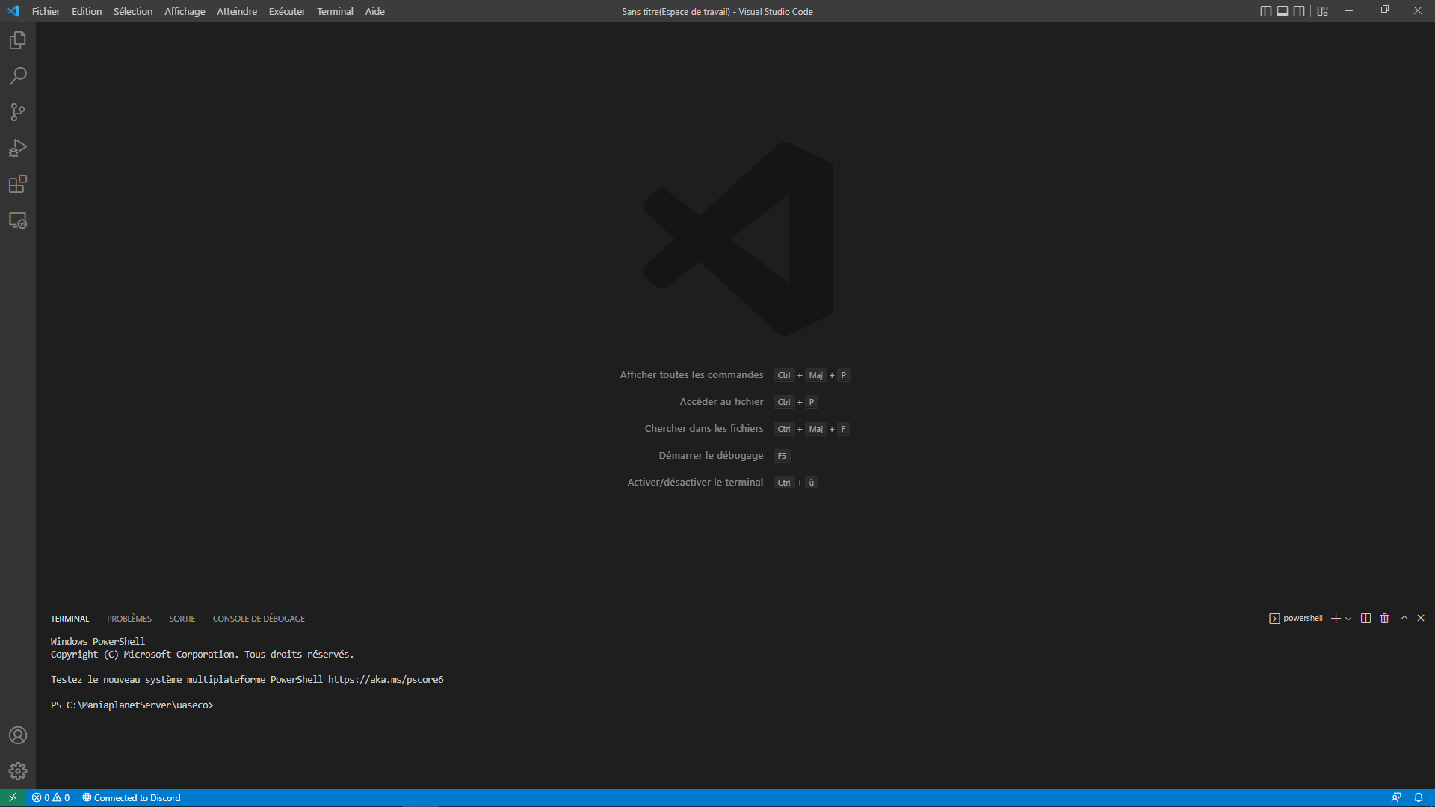The width and height of the screenshot is (1435, 807).
Task: Click errors and warnings status counter
Action: [x=49, y=797]
